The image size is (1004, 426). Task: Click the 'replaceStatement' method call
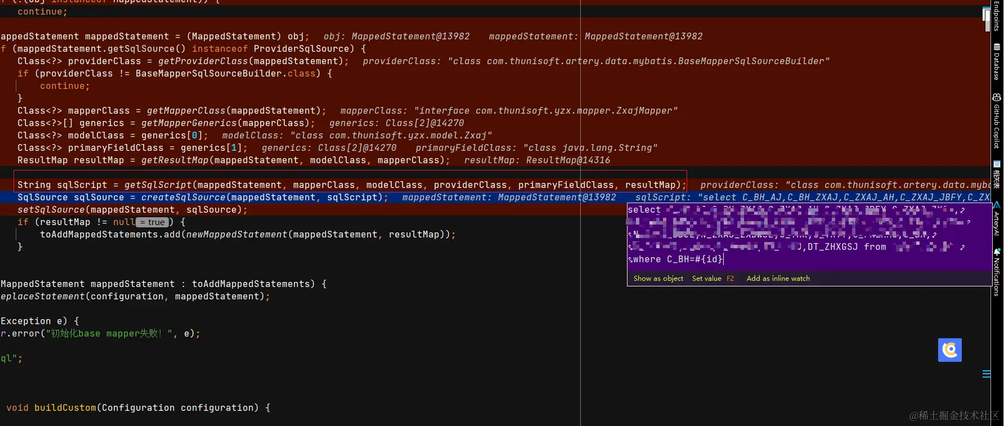click(43, 297)
